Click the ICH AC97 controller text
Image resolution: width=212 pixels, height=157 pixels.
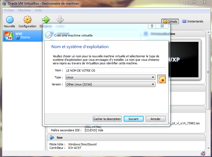(x=74, y=148)
